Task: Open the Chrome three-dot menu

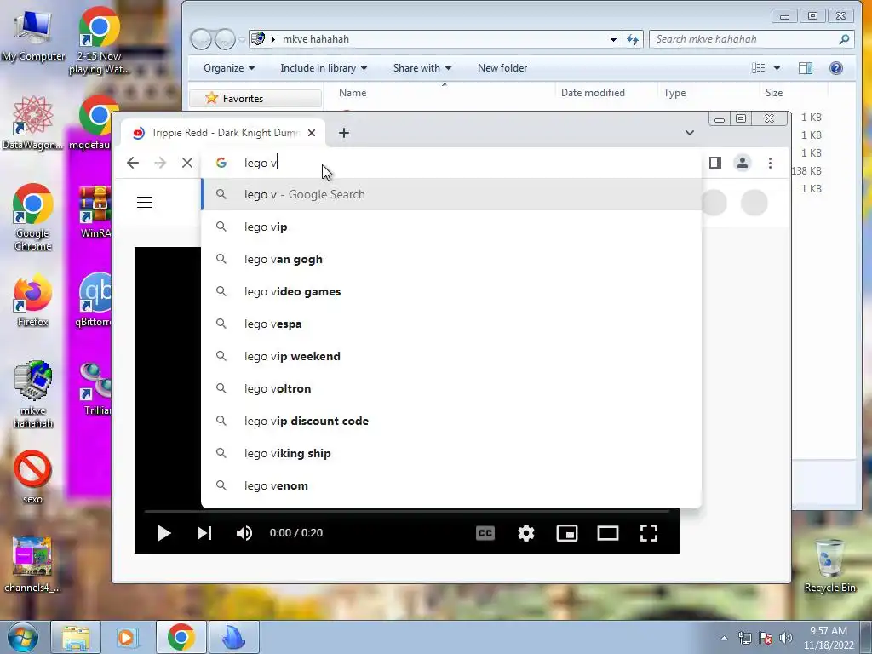Action: pyautogui.click(x=770, y=163)
